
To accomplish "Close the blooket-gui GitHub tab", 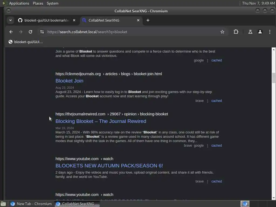I will tap(74, 20).
